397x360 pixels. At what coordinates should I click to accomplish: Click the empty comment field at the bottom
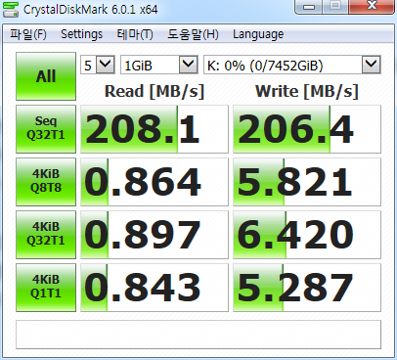coord(198,335)
